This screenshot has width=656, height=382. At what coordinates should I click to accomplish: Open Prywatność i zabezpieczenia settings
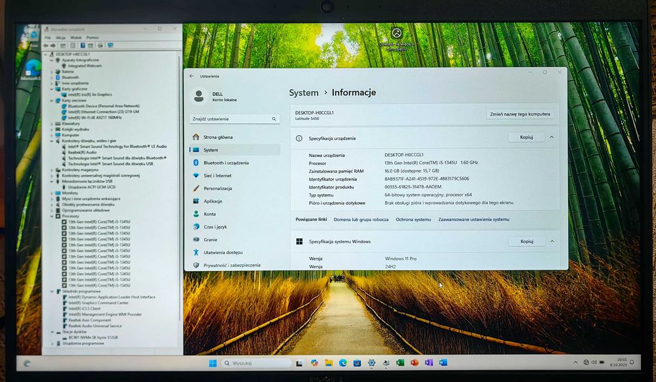pos(234,265)
